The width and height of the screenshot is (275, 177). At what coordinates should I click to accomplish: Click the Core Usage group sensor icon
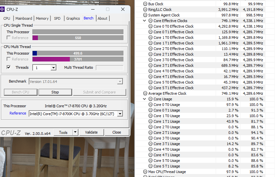[150, 99]
